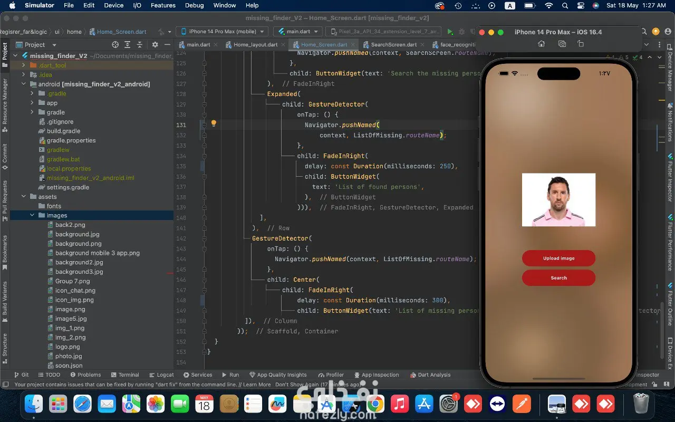
Task: Click the locate-target crosshair icon in Project panel
Action: pos(115,45)
